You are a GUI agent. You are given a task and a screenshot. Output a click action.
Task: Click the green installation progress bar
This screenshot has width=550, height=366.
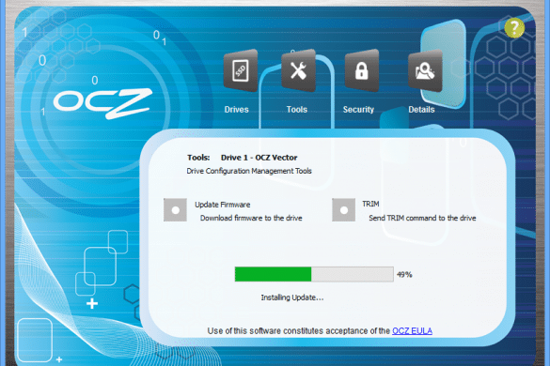click(314, 274)
